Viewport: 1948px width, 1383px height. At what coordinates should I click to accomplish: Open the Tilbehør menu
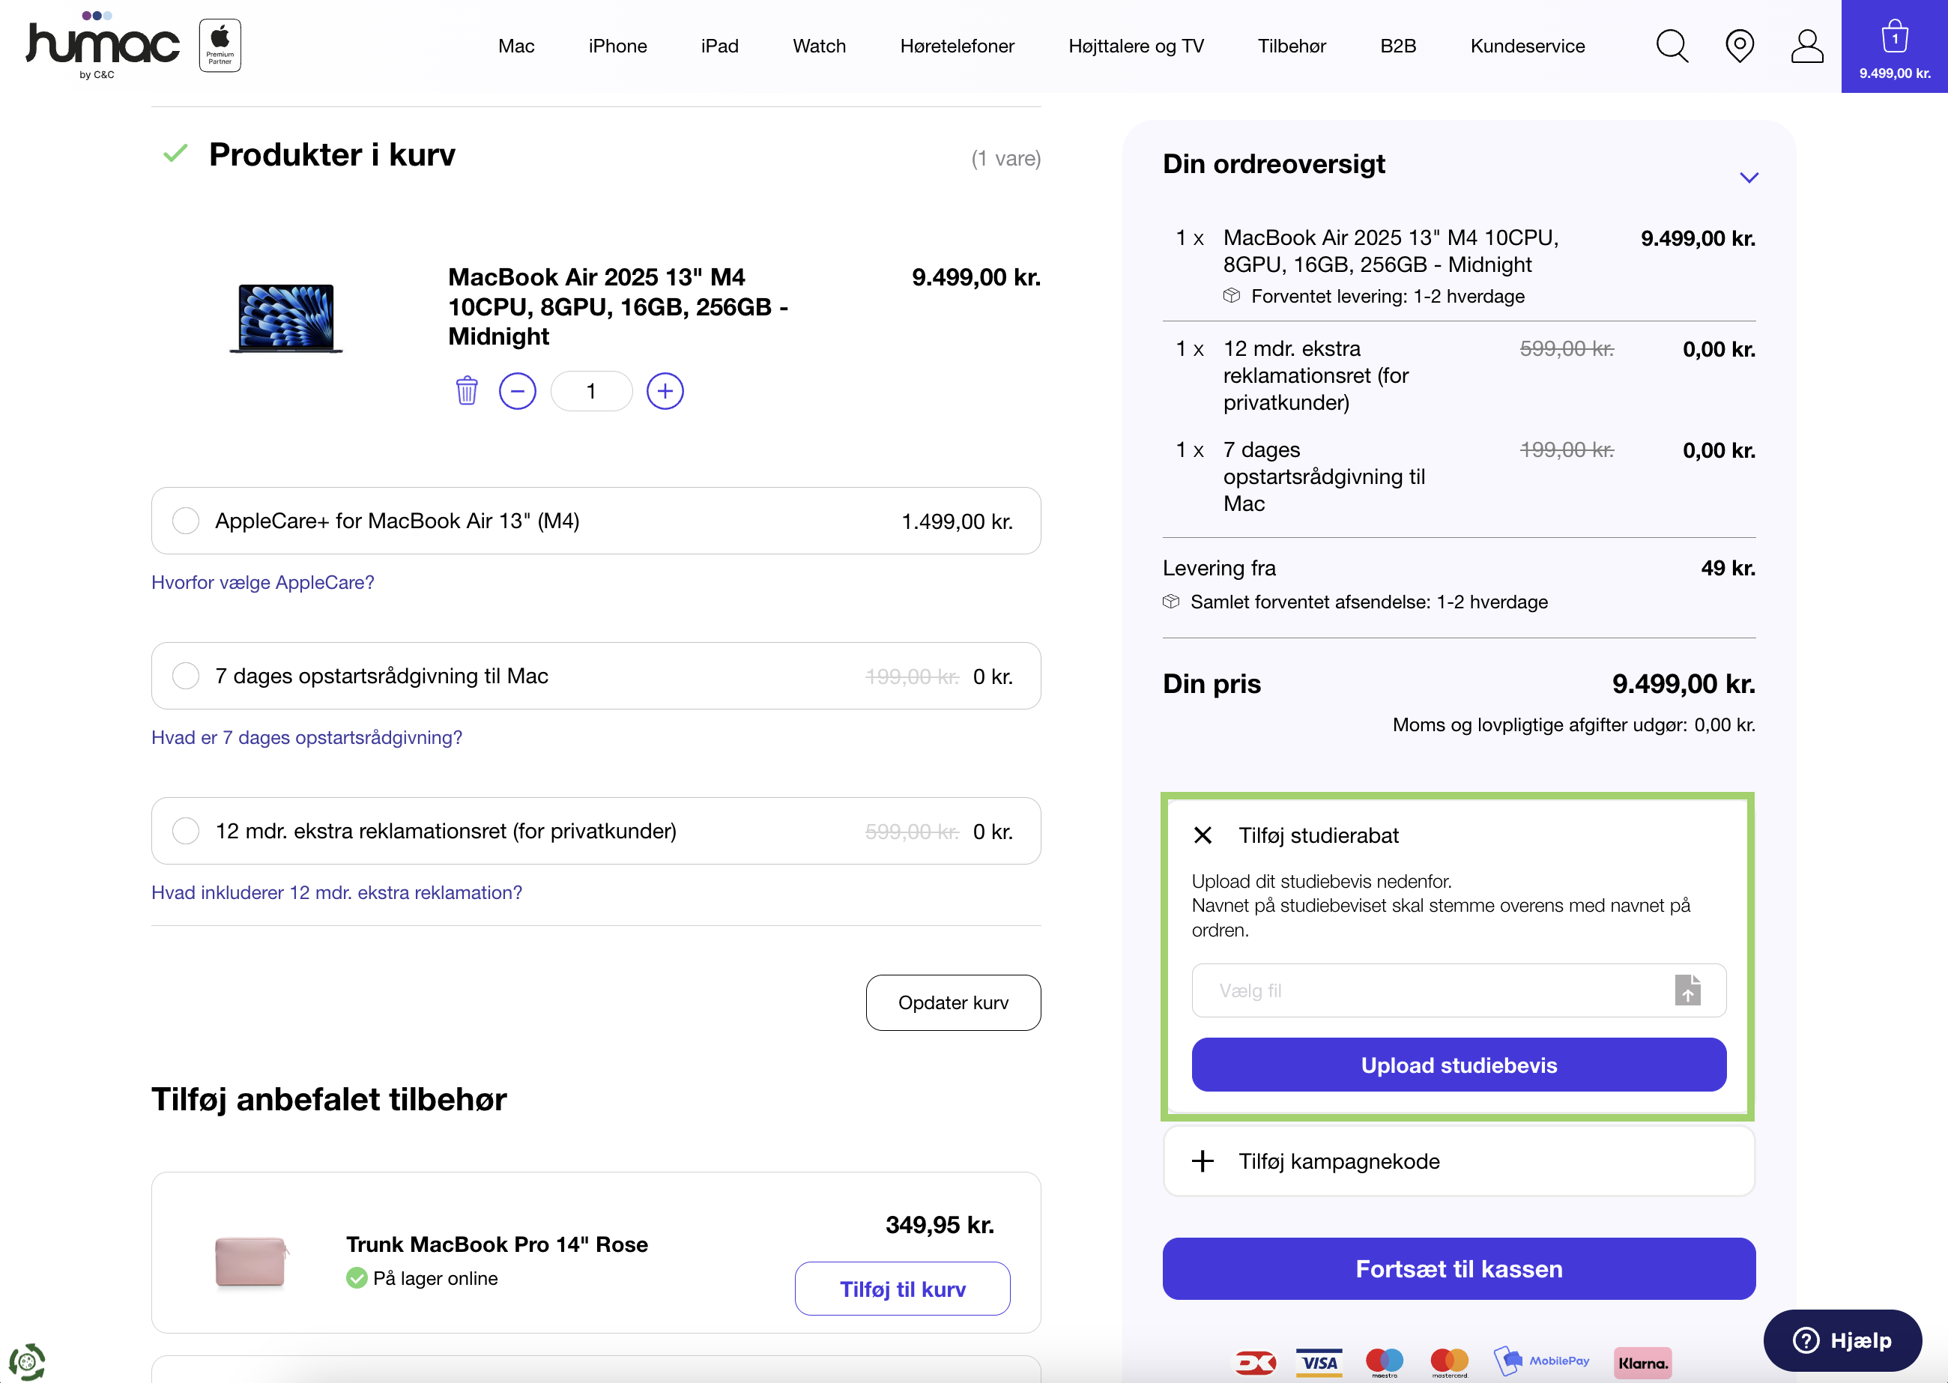click(x=1292, y=46)
